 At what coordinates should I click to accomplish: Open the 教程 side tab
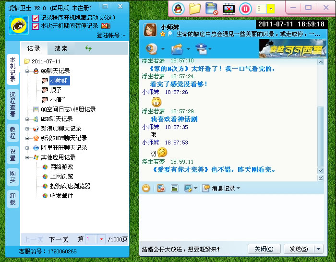[x=12, y=133]
